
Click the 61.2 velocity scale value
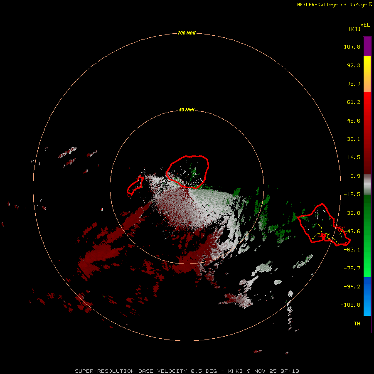click(354, 102)
